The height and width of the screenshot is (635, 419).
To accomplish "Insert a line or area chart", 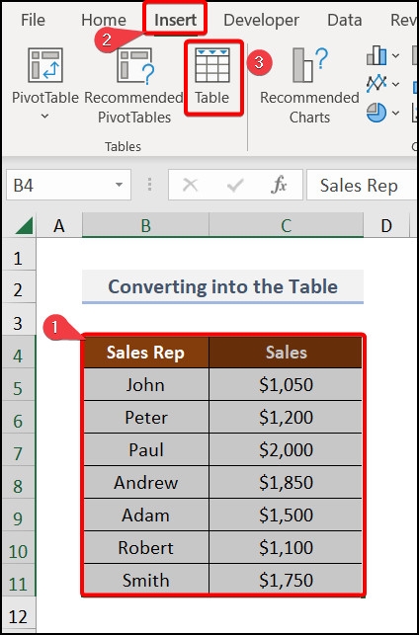I will coord(377,84).
